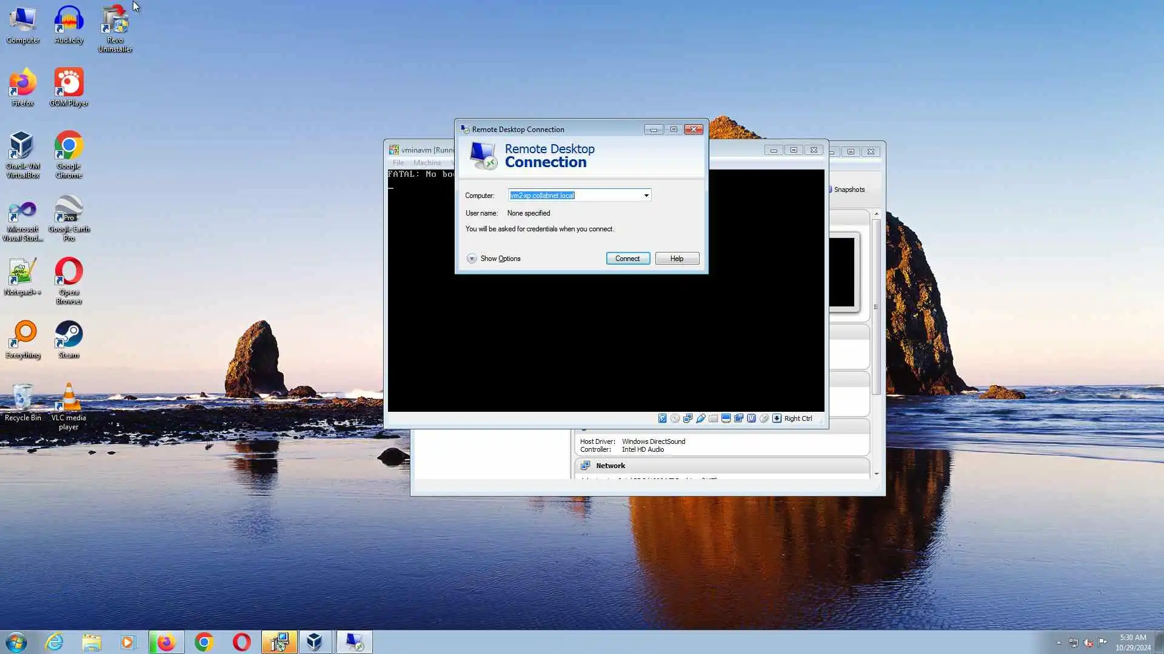Switch to the Snapshots view

848,190
